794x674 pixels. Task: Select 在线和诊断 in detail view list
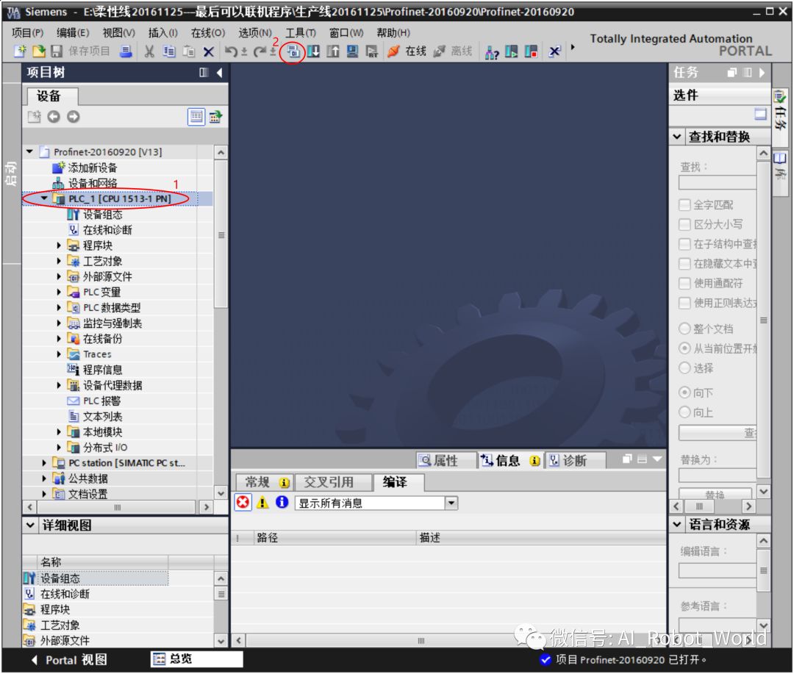point(64,594)
